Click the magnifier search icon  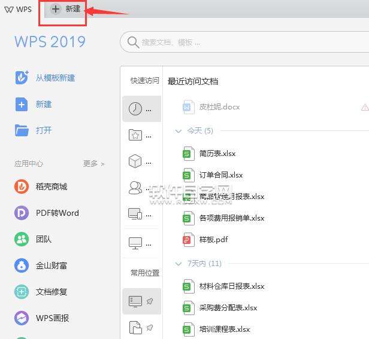[133, 42]
